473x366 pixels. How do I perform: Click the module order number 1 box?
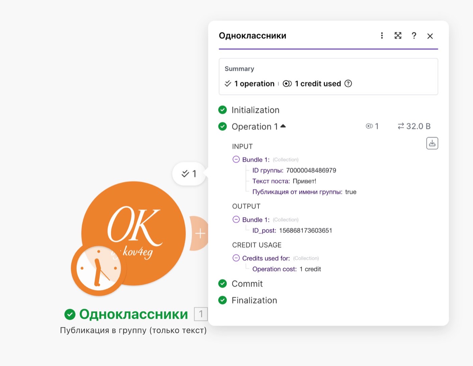[201, 314]
